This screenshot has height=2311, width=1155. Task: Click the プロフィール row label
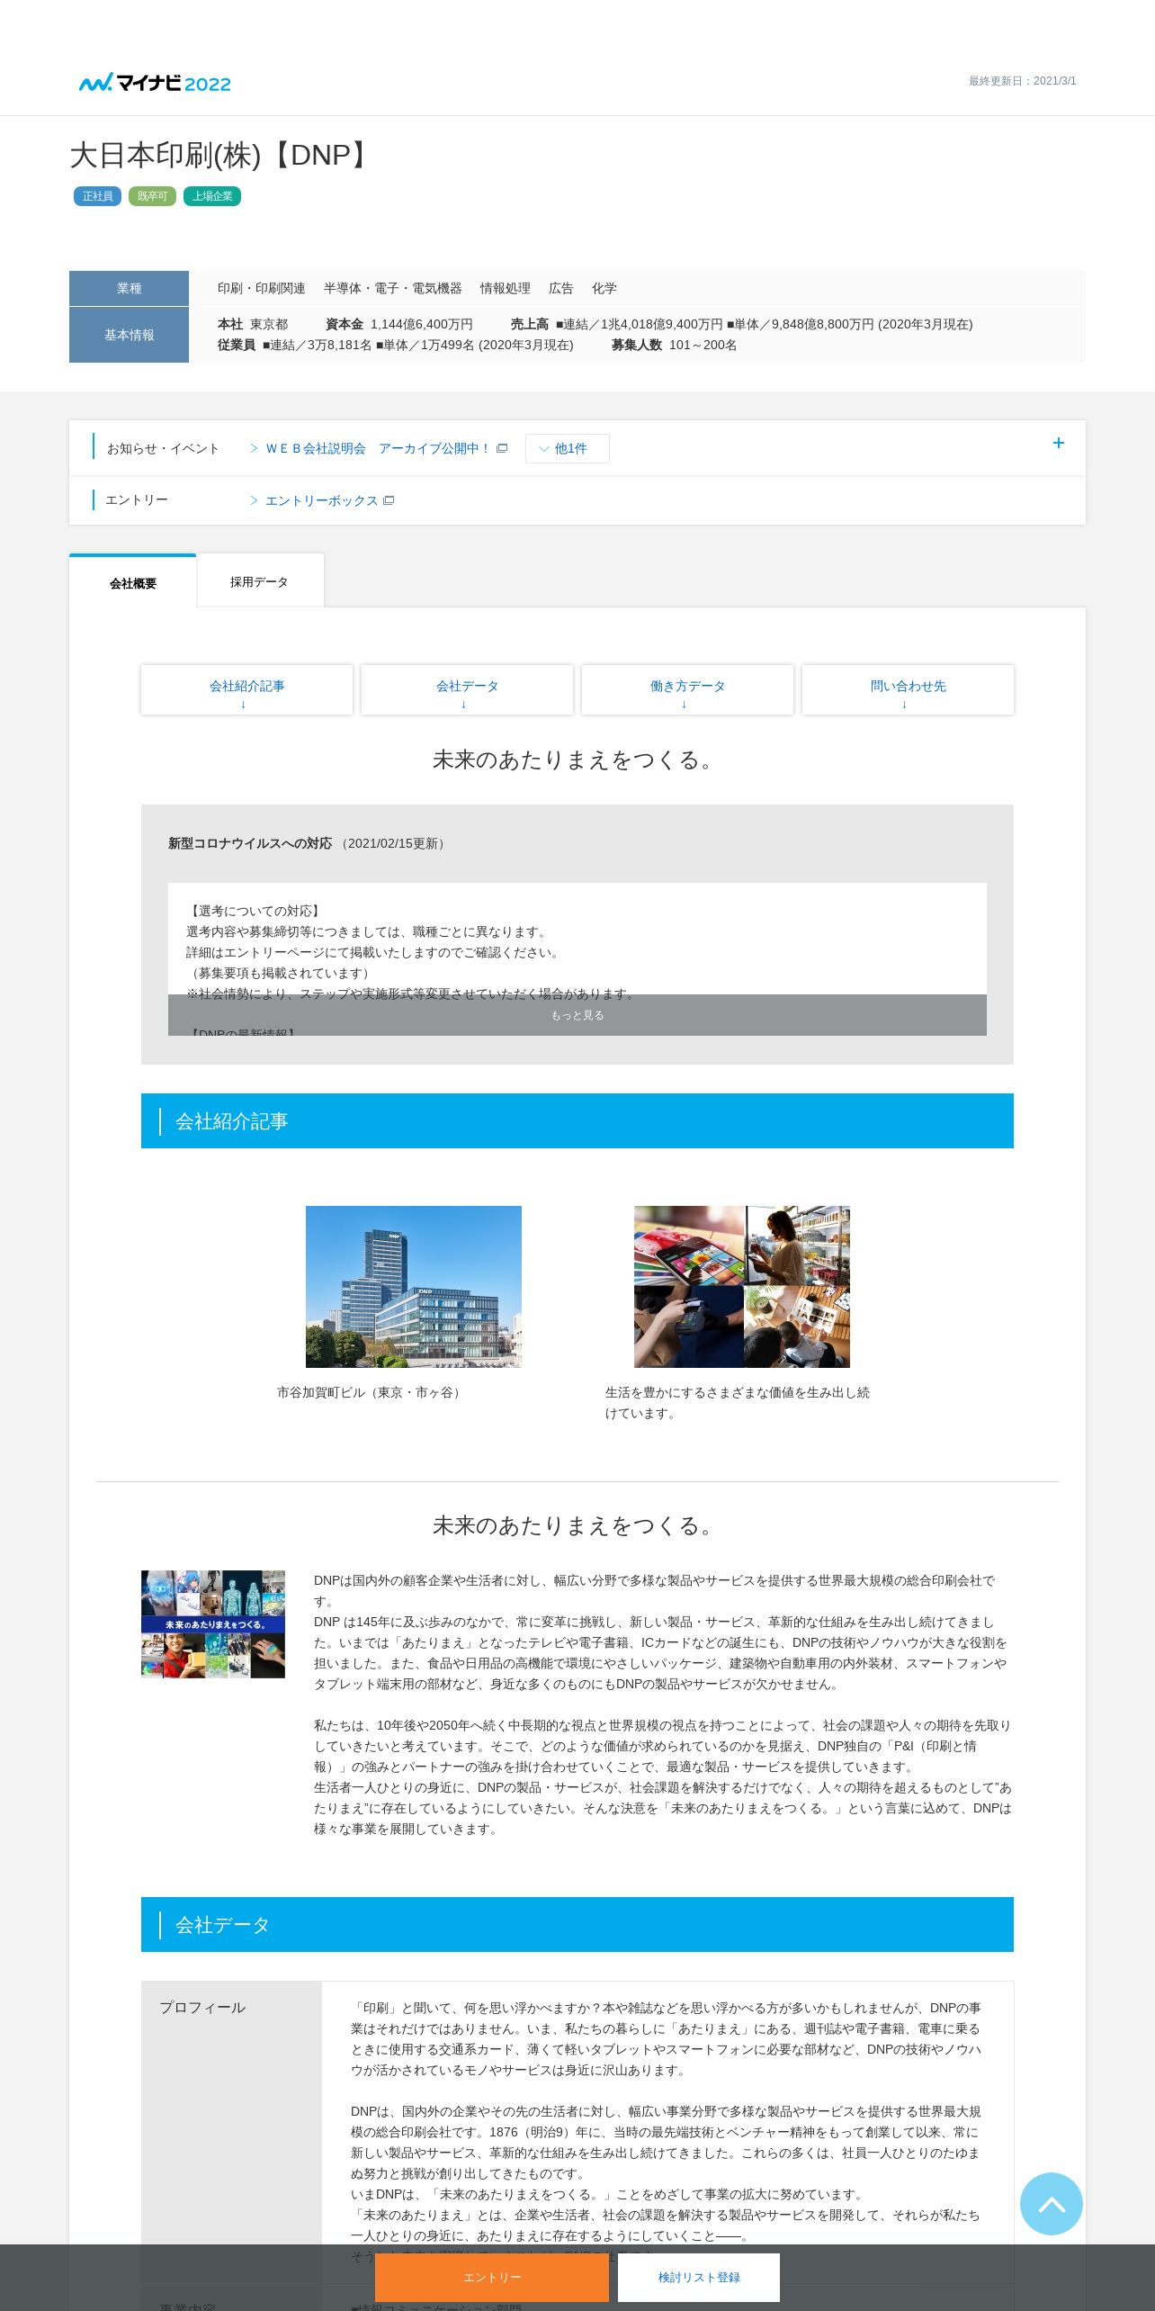coord(202,2007)
